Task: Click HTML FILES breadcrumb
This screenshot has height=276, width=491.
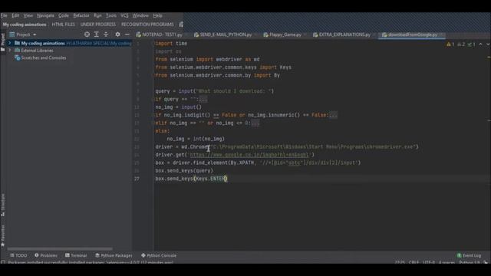Action: pyautogui.click(x=63, y=25)
